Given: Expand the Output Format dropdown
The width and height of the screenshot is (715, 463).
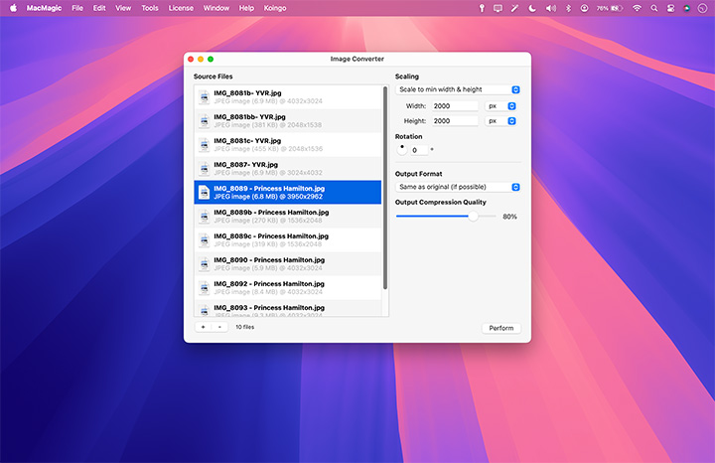Looking at the screenshot, I should (458, 187).
